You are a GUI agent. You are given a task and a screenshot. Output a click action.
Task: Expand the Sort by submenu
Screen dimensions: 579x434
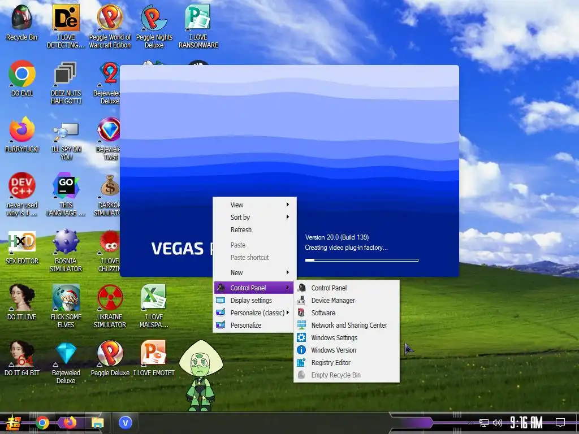(255, 218)
